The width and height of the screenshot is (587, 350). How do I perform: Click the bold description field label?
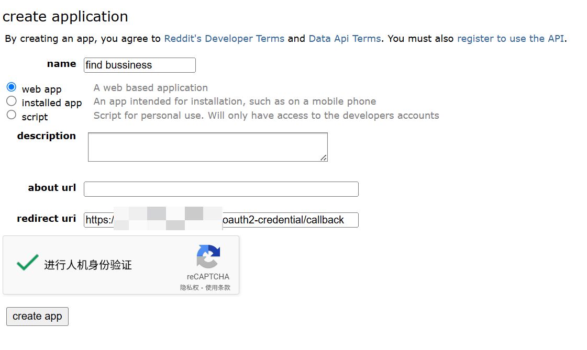click(x=46, y=136)
